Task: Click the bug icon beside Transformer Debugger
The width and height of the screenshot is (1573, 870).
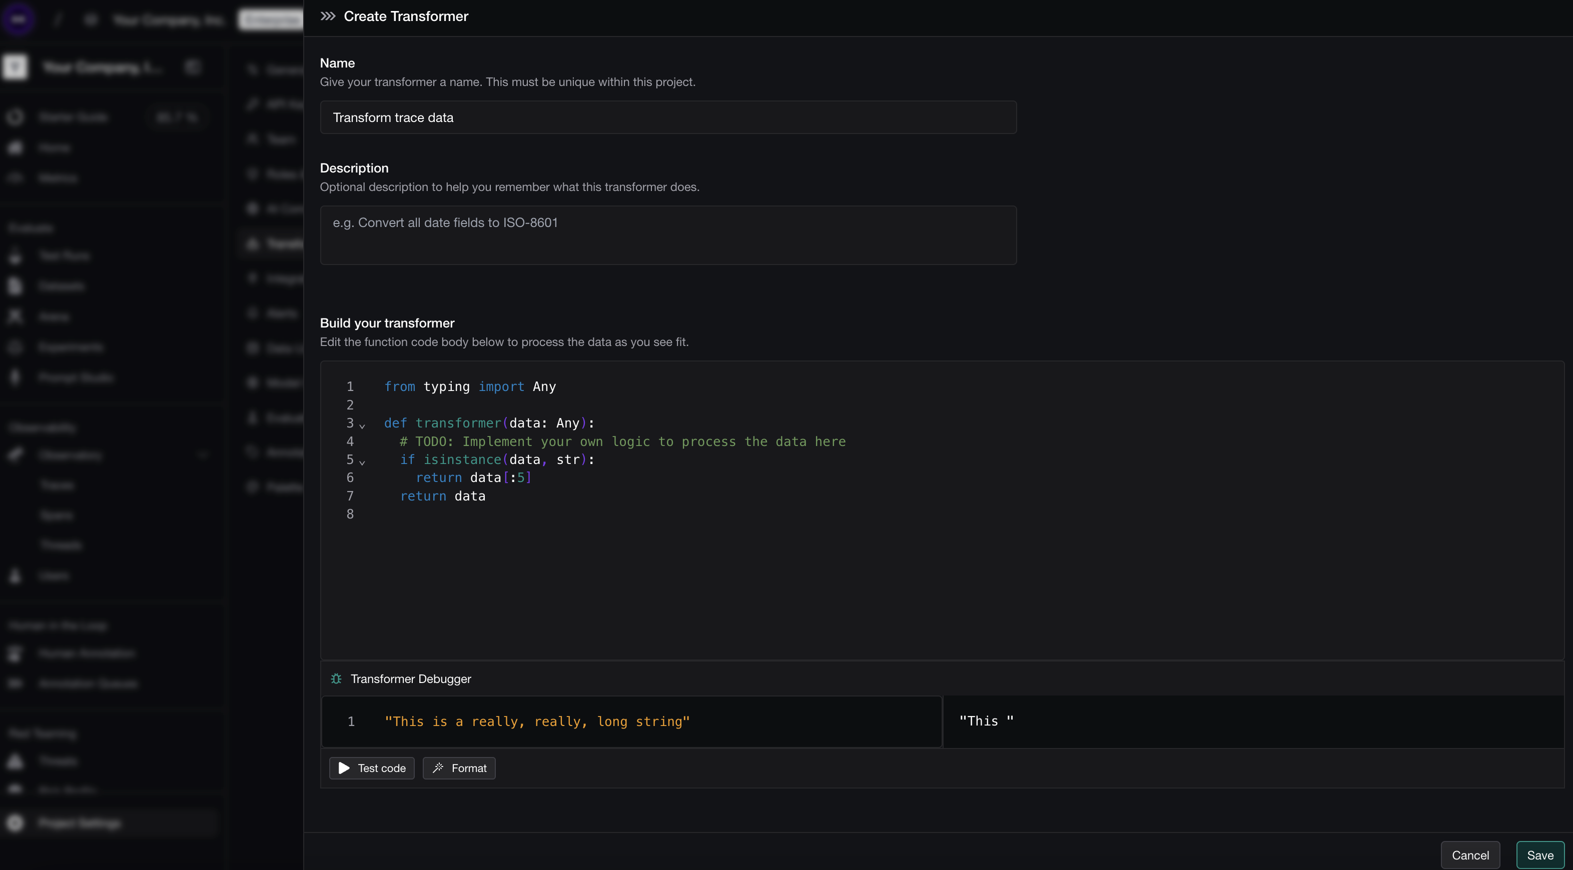Action: [x=336, y=678]
